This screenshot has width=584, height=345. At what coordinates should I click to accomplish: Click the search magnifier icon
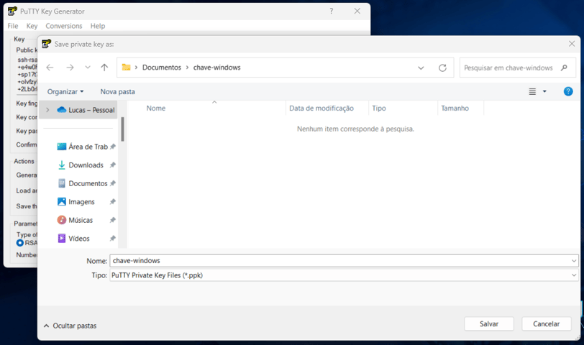[565, 68]
